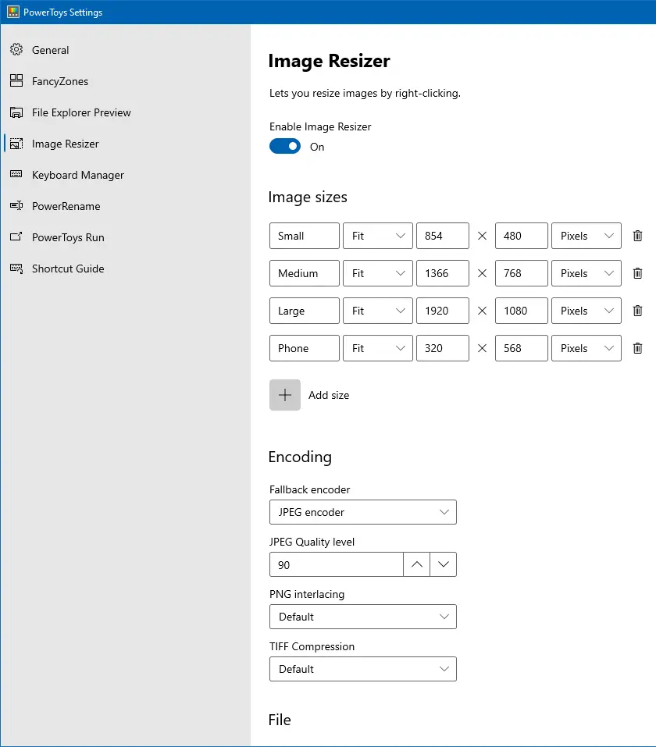The image size is (656, 747).
Task: Disable the Enable Image Resizer toggle
Action: click(284, 146)
